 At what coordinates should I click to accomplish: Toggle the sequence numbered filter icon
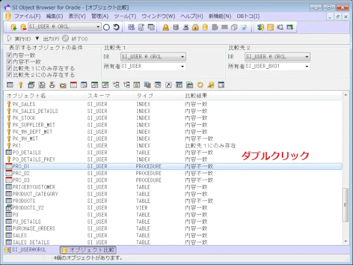click(147, 85)
